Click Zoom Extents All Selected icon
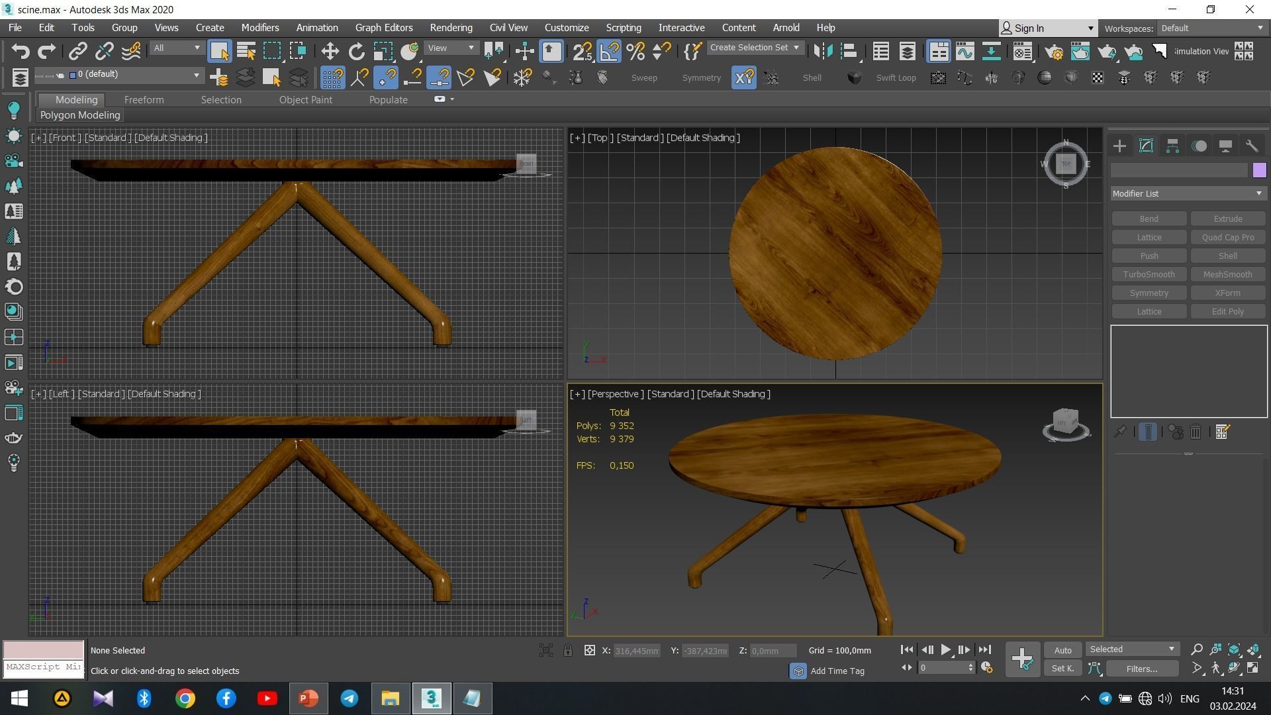The height and width of the screenshot is (715, 1271). tap(1253, 650)
